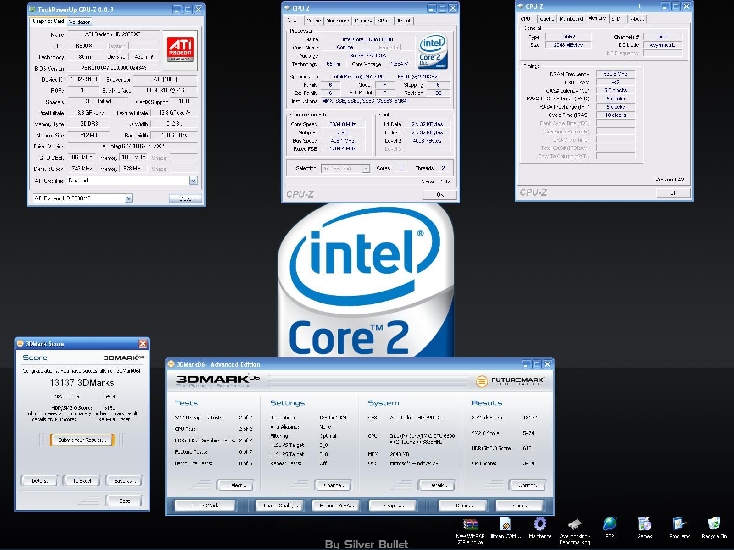Click the GPU Clock 862 MHz field
Image resolution: width=734 pixels, height=550 pixels.
point(82,157)
